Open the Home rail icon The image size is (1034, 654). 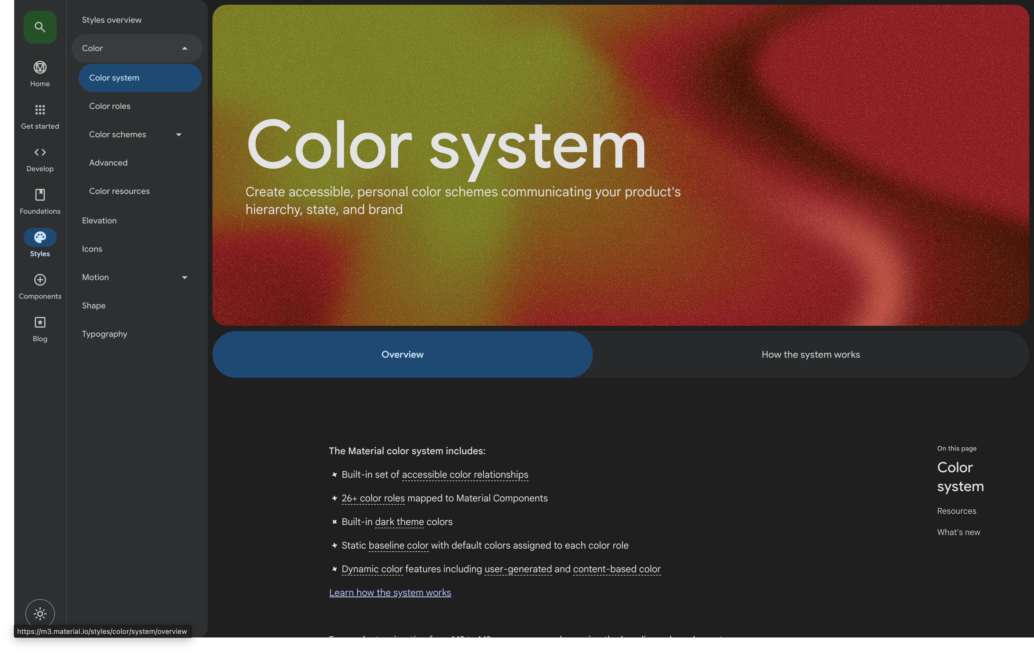[40, 67]
